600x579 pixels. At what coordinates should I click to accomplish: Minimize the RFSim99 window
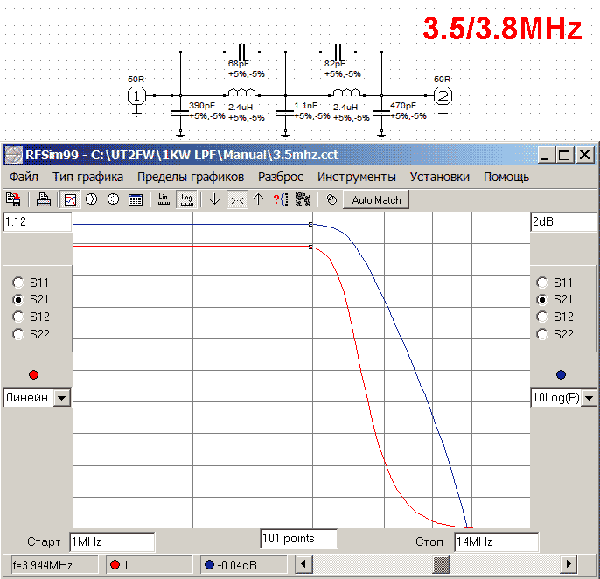point(545,155)
